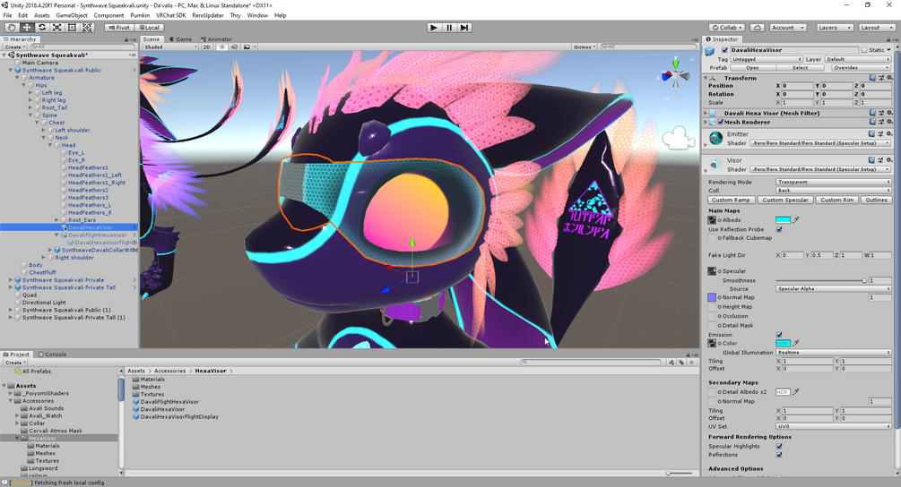Click the Step frame button

tap(464, 28)
